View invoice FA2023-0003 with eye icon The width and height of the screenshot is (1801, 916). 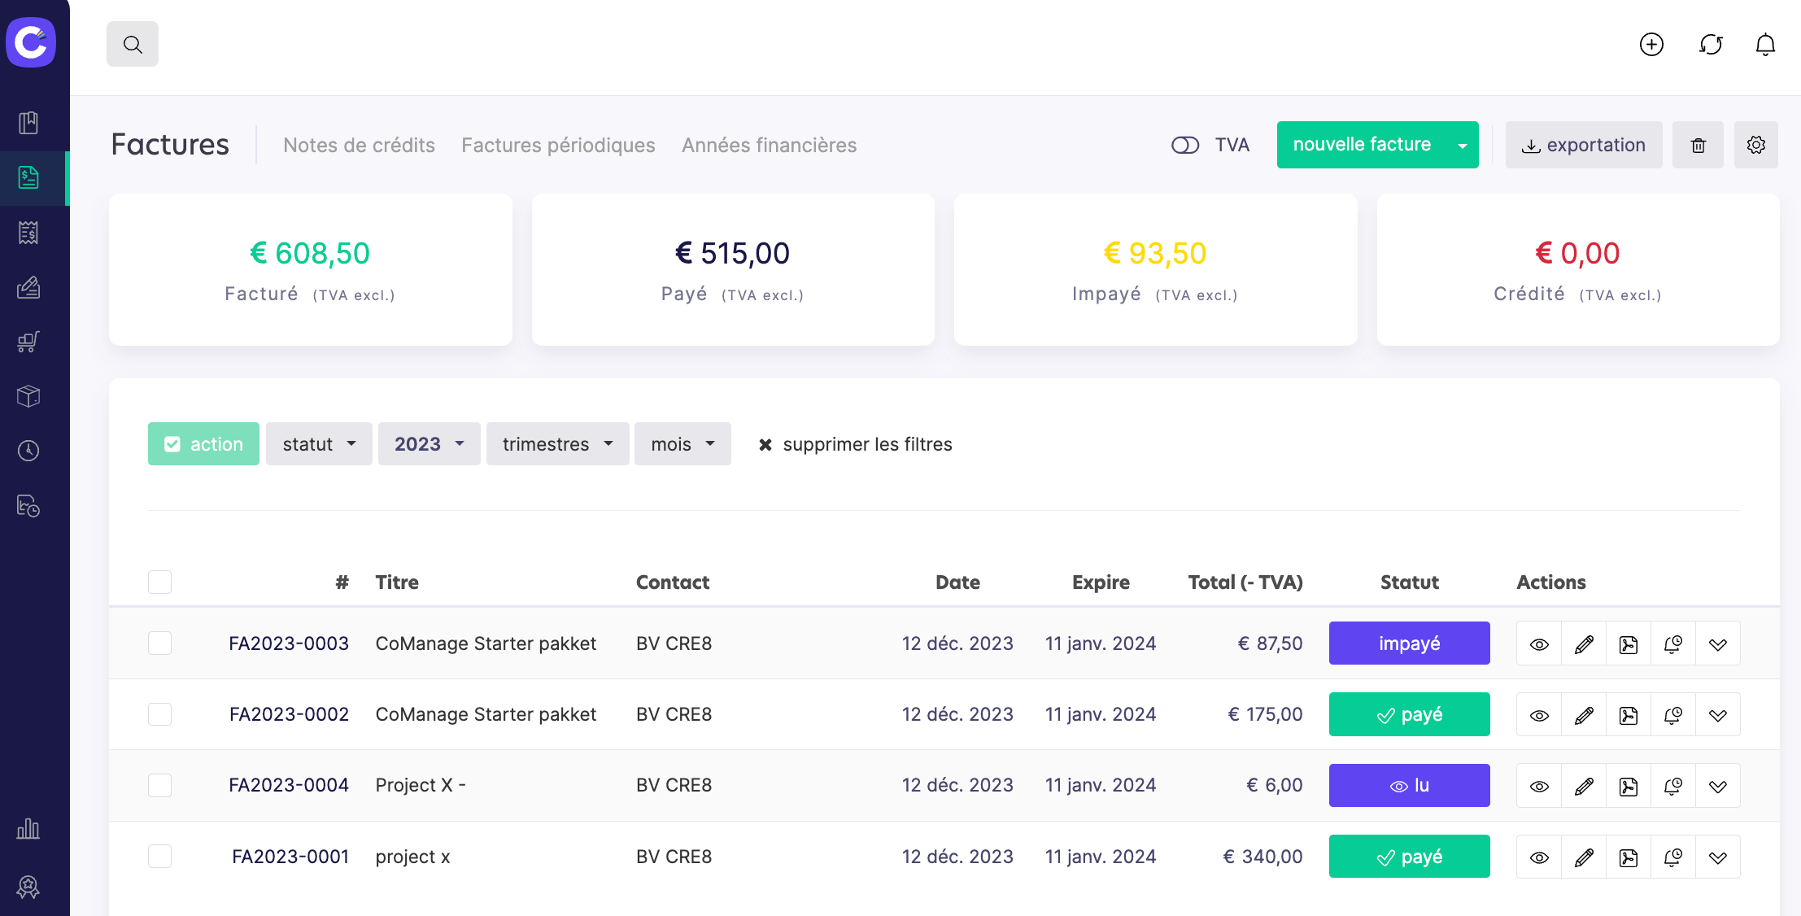pyautogui.click(x=1539, y=644)
